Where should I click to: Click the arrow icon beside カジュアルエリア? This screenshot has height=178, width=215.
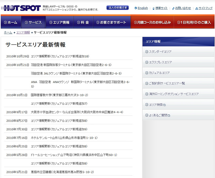pos(147,73)
